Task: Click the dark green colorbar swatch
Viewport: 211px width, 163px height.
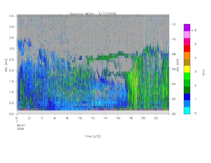Action: pyautogui.click(x=187, y=90)
